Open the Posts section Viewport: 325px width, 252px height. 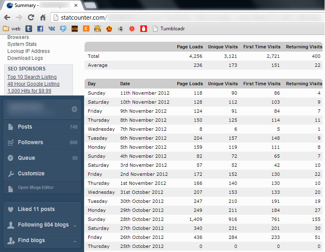(25, 127)
